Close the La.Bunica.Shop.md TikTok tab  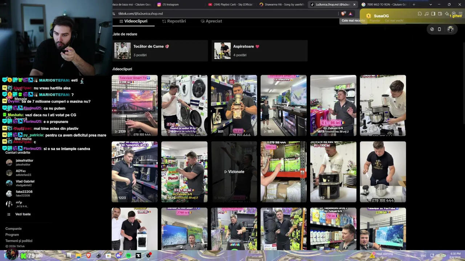pyautogui.click(x=354, y=4)
